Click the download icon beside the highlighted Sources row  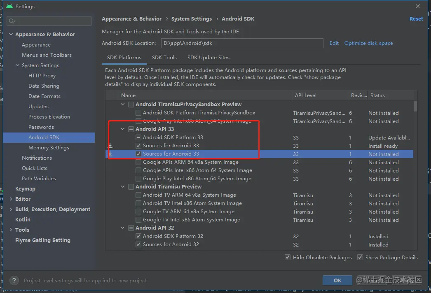pos(110,154)
